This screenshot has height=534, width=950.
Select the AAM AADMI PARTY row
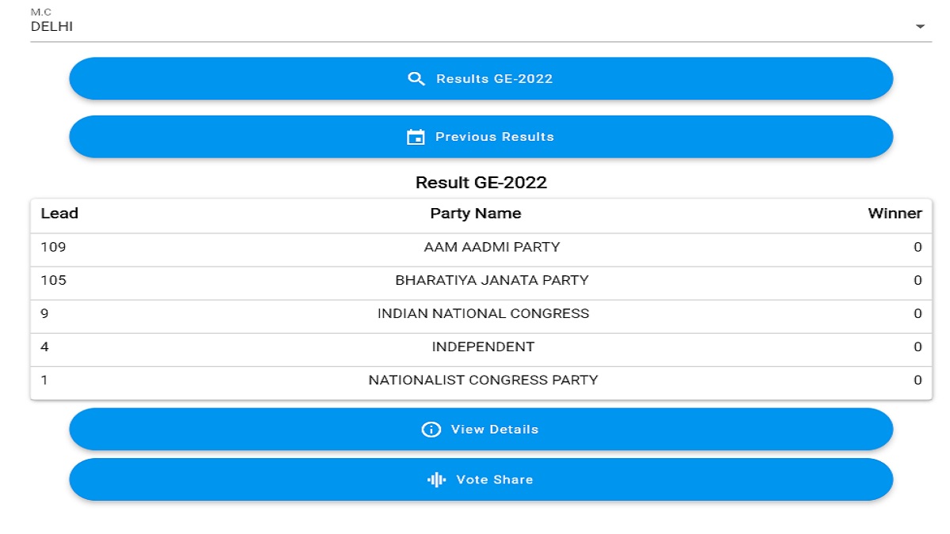(480, 247)
